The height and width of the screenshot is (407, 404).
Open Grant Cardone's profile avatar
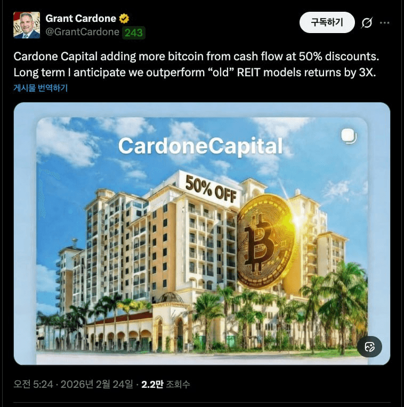coord(27,25)
